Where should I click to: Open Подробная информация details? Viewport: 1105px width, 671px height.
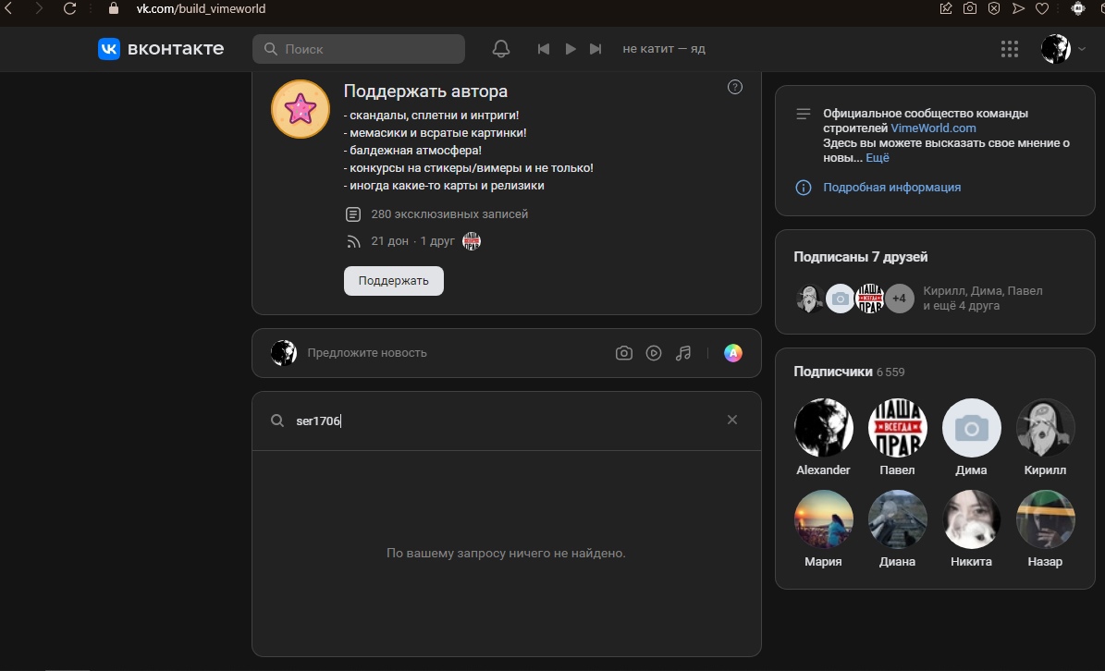pos(891,188)
